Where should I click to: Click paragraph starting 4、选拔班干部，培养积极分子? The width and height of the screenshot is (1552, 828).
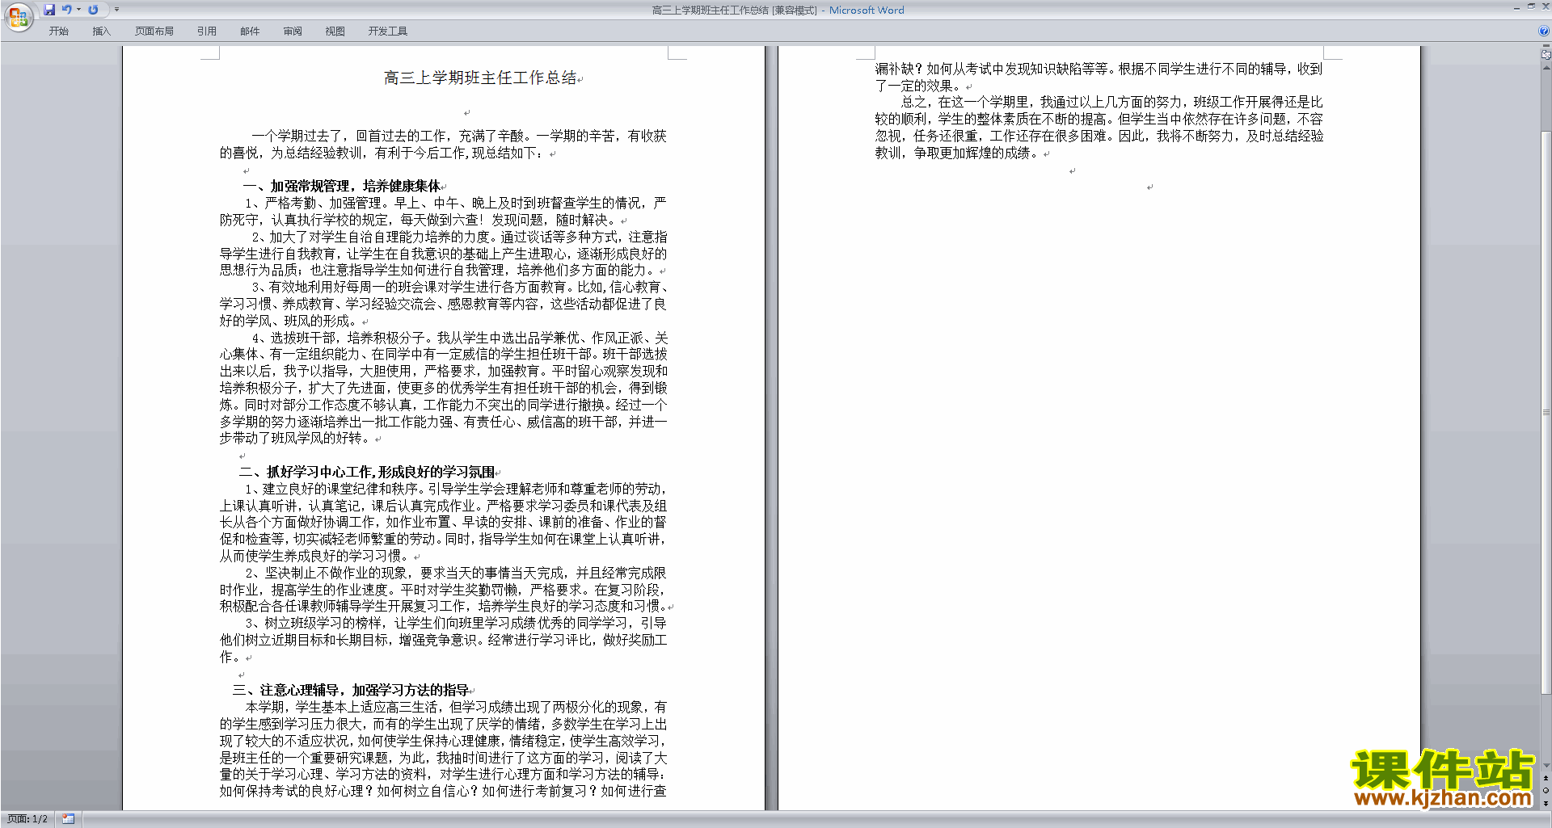coord(443,388)
